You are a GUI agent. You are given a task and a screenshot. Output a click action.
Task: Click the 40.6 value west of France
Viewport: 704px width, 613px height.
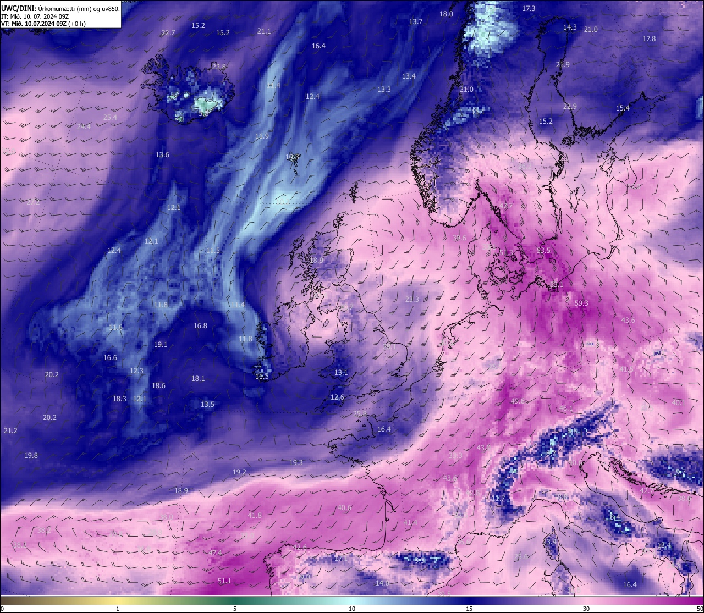[344, 508]
